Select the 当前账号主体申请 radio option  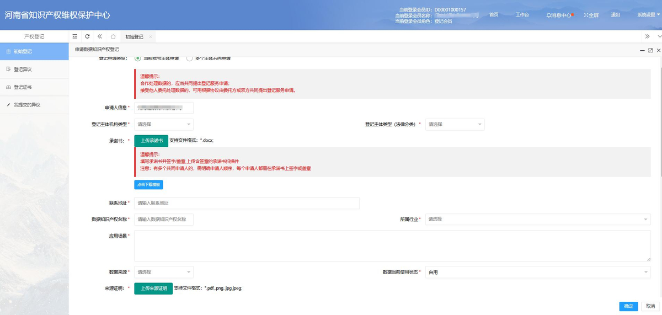(138, 58)
